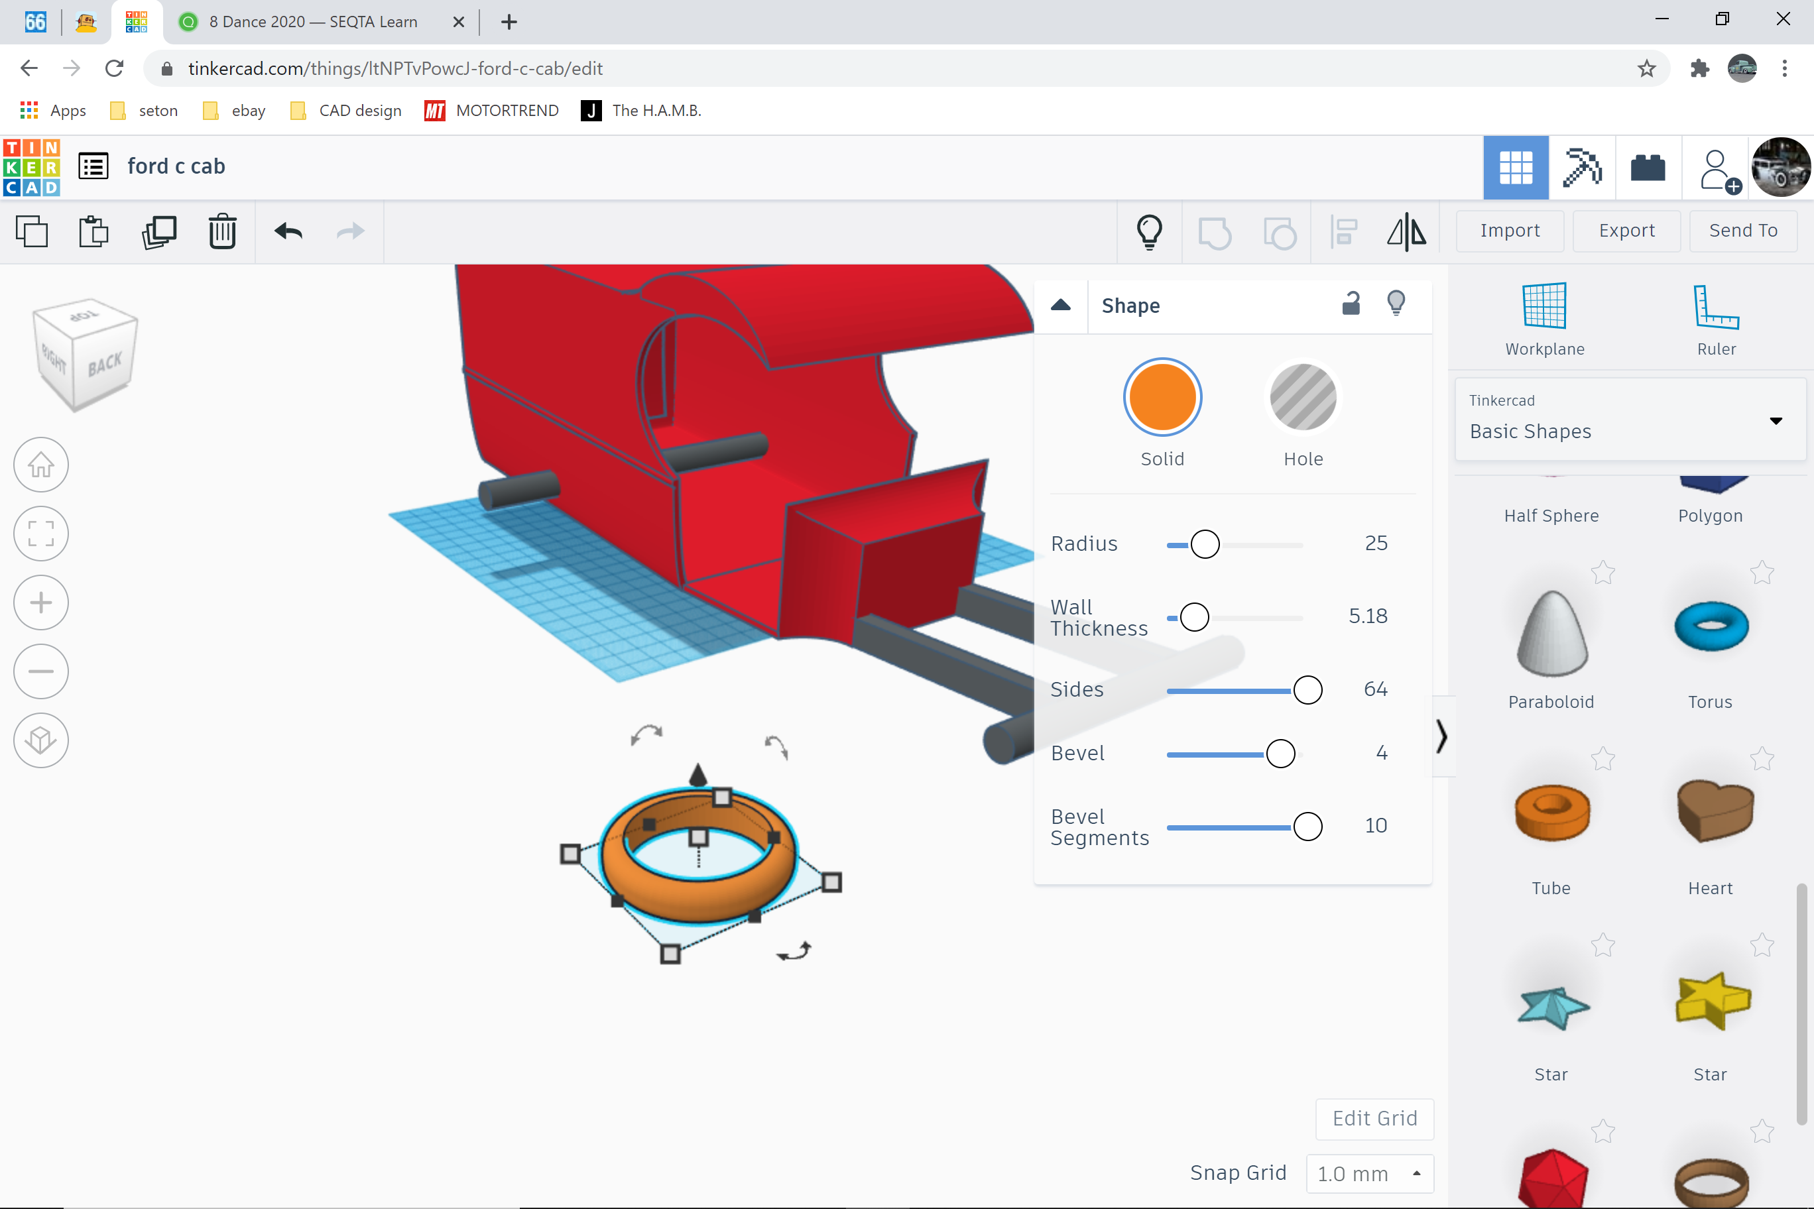Adjust the Radius slider handle
This screenshot has height=1209, width=1814.
pyautogui.click(x=1205, y=544)
